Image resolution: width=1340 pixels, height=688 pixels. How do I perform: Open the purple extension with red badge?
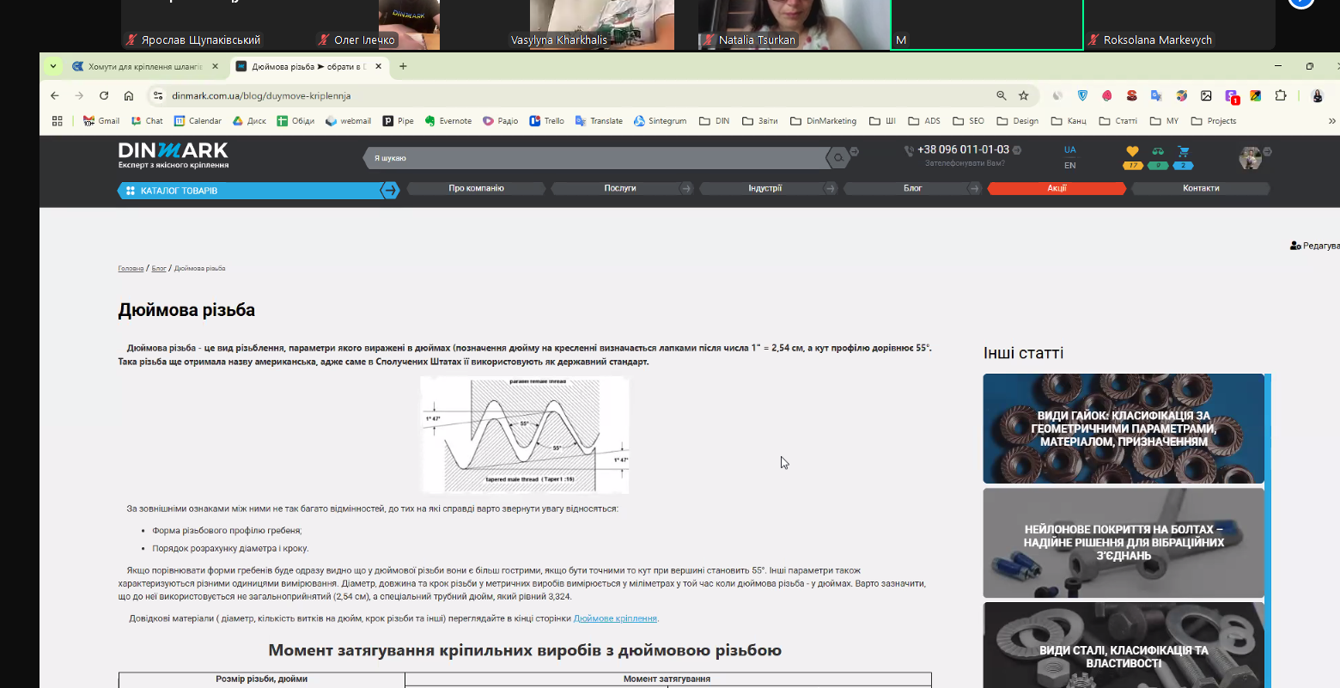click(x=1231, y=96)
